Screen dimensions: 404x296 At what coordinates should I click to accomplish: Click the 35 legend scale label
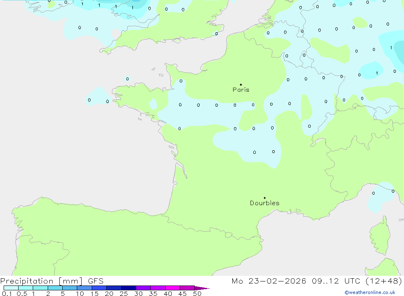pyautogui.click(x=153, y=294)
